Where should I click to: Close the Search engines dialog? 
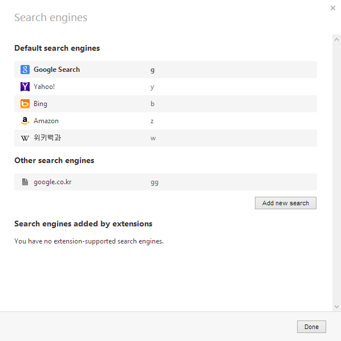[x=333, y=8]
